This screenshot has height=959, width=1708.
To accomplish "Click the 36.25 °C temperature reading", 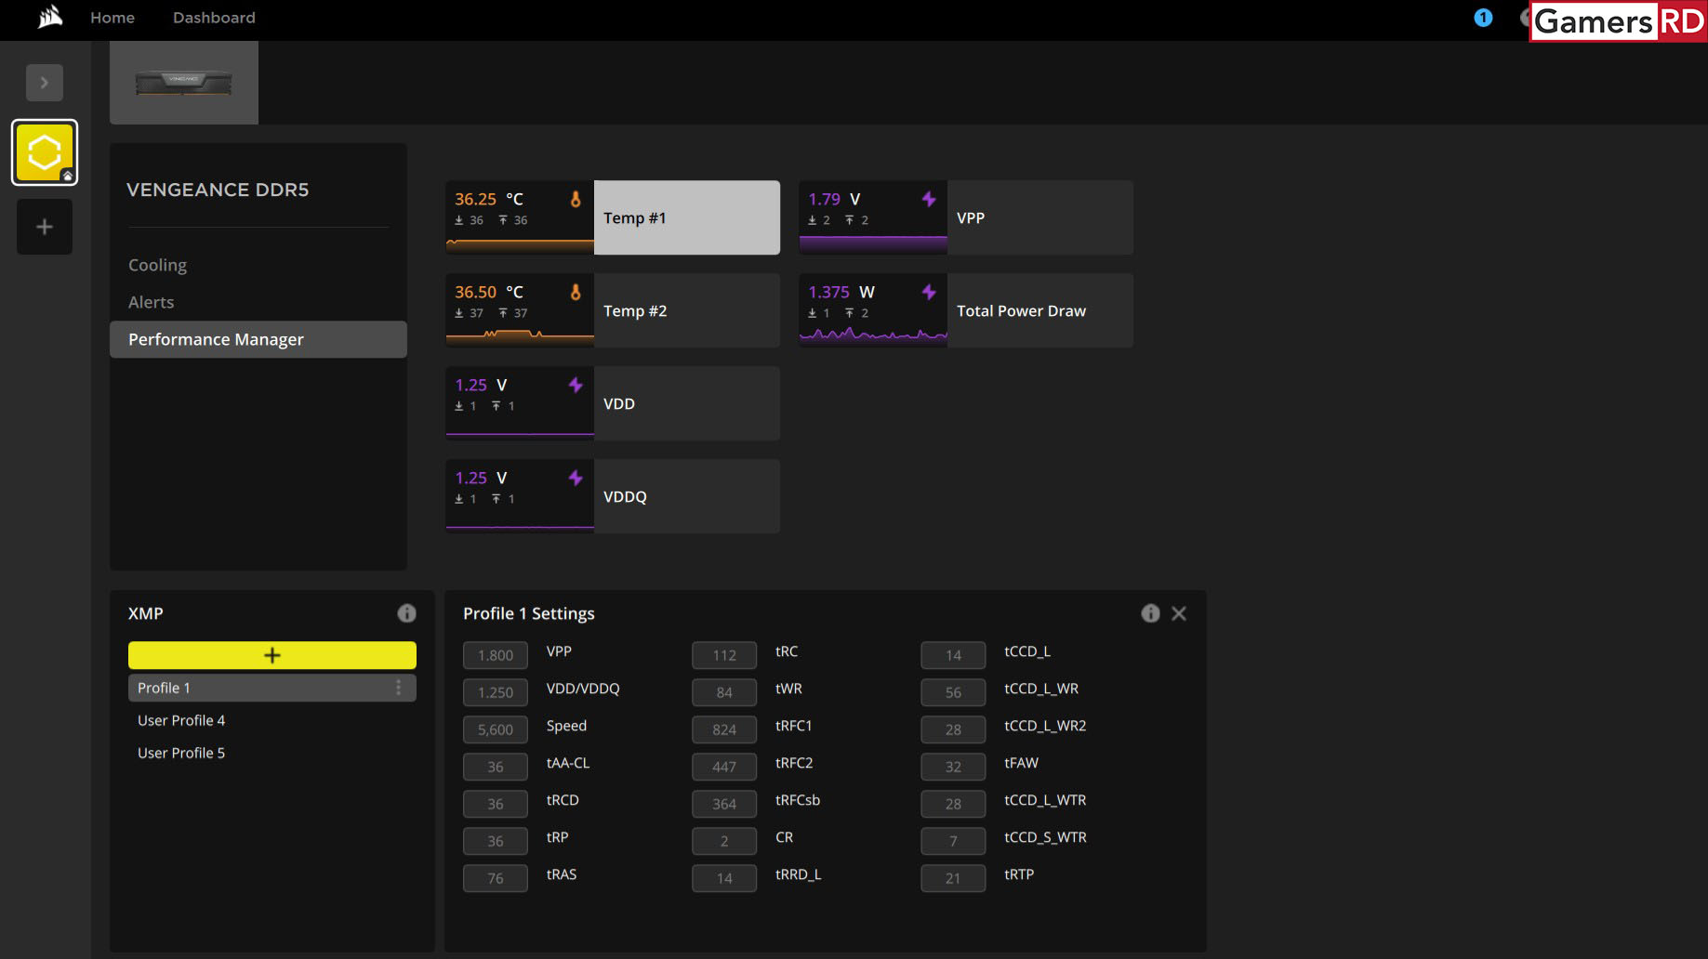I will pos(489,199).
